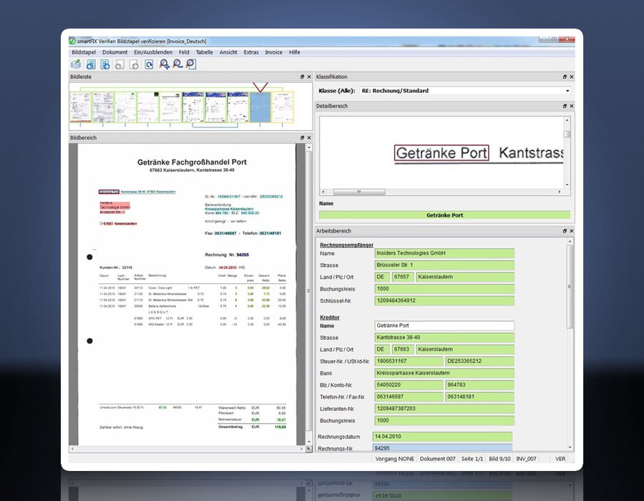Open the Invoice menu
Image resolution: width=644 pixels, height=501 pixels.
click(x=273, y=52)
